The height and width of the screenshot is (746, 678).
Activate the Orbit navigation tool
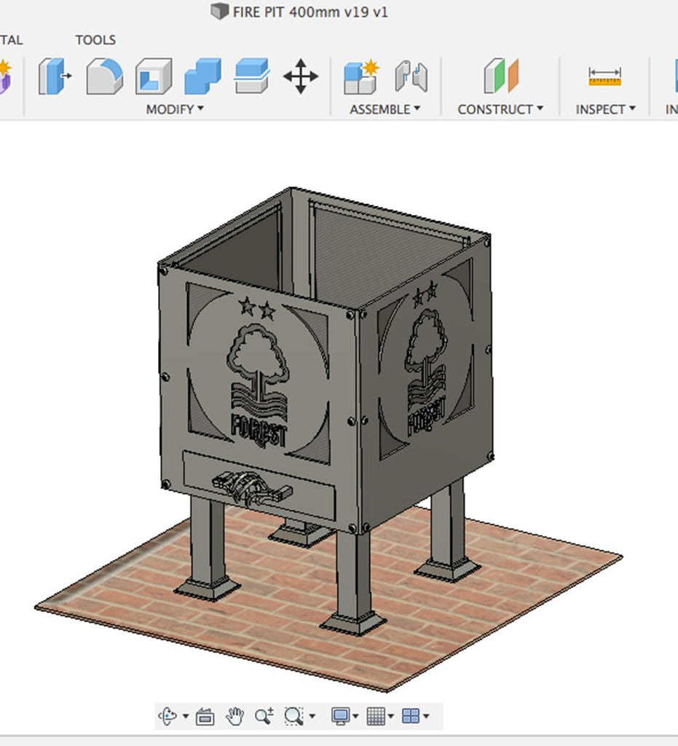pos(167,716)
